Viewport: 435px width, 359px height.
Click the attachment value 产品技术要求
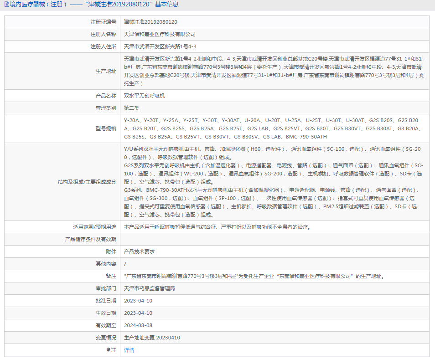pos(140,251)
